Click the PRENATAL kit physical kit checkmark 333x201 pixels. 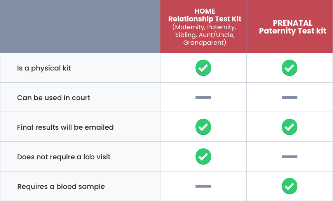[289, 68]
